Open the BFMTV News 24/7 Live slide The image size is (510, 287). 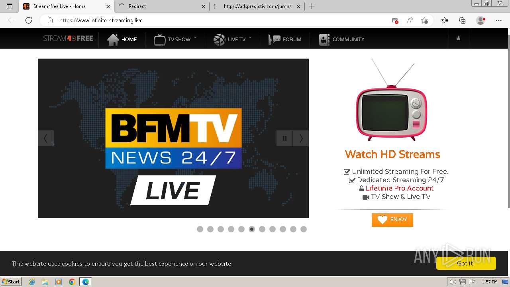173,138
